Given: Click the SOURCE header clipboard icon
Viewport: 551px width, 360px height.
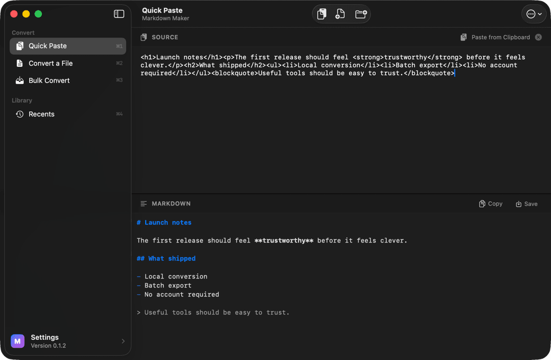Looking at the screenshot, I should 144,37.
